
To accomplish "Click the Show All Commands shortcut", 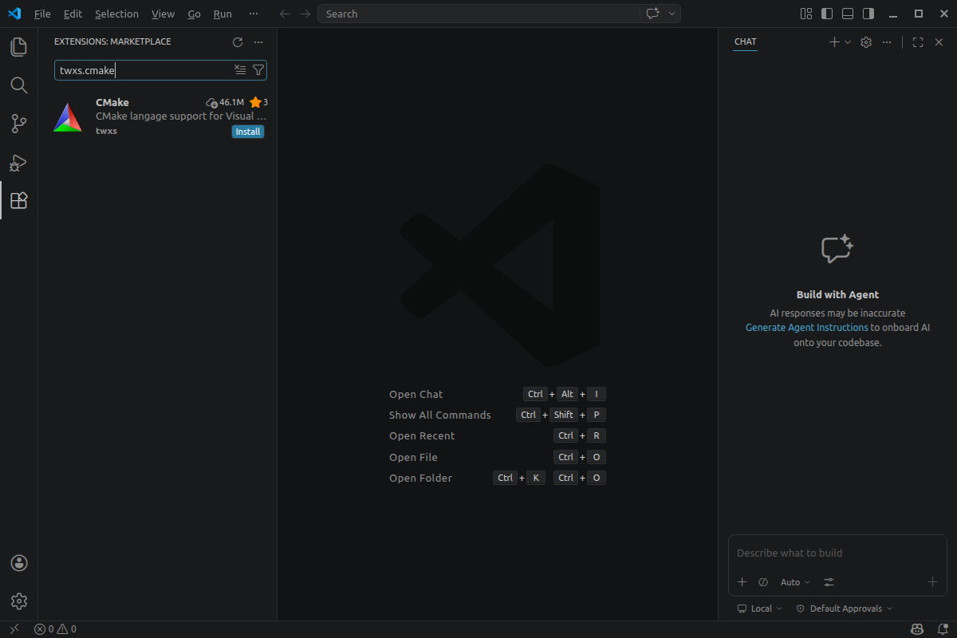I will [x=440, y=415].
